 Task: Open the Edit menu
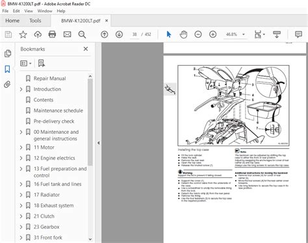16,11
